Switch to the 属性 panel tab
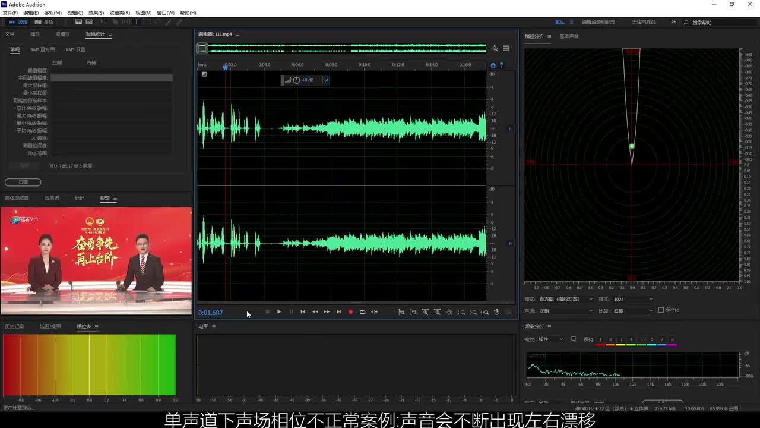 coord(35,34)
